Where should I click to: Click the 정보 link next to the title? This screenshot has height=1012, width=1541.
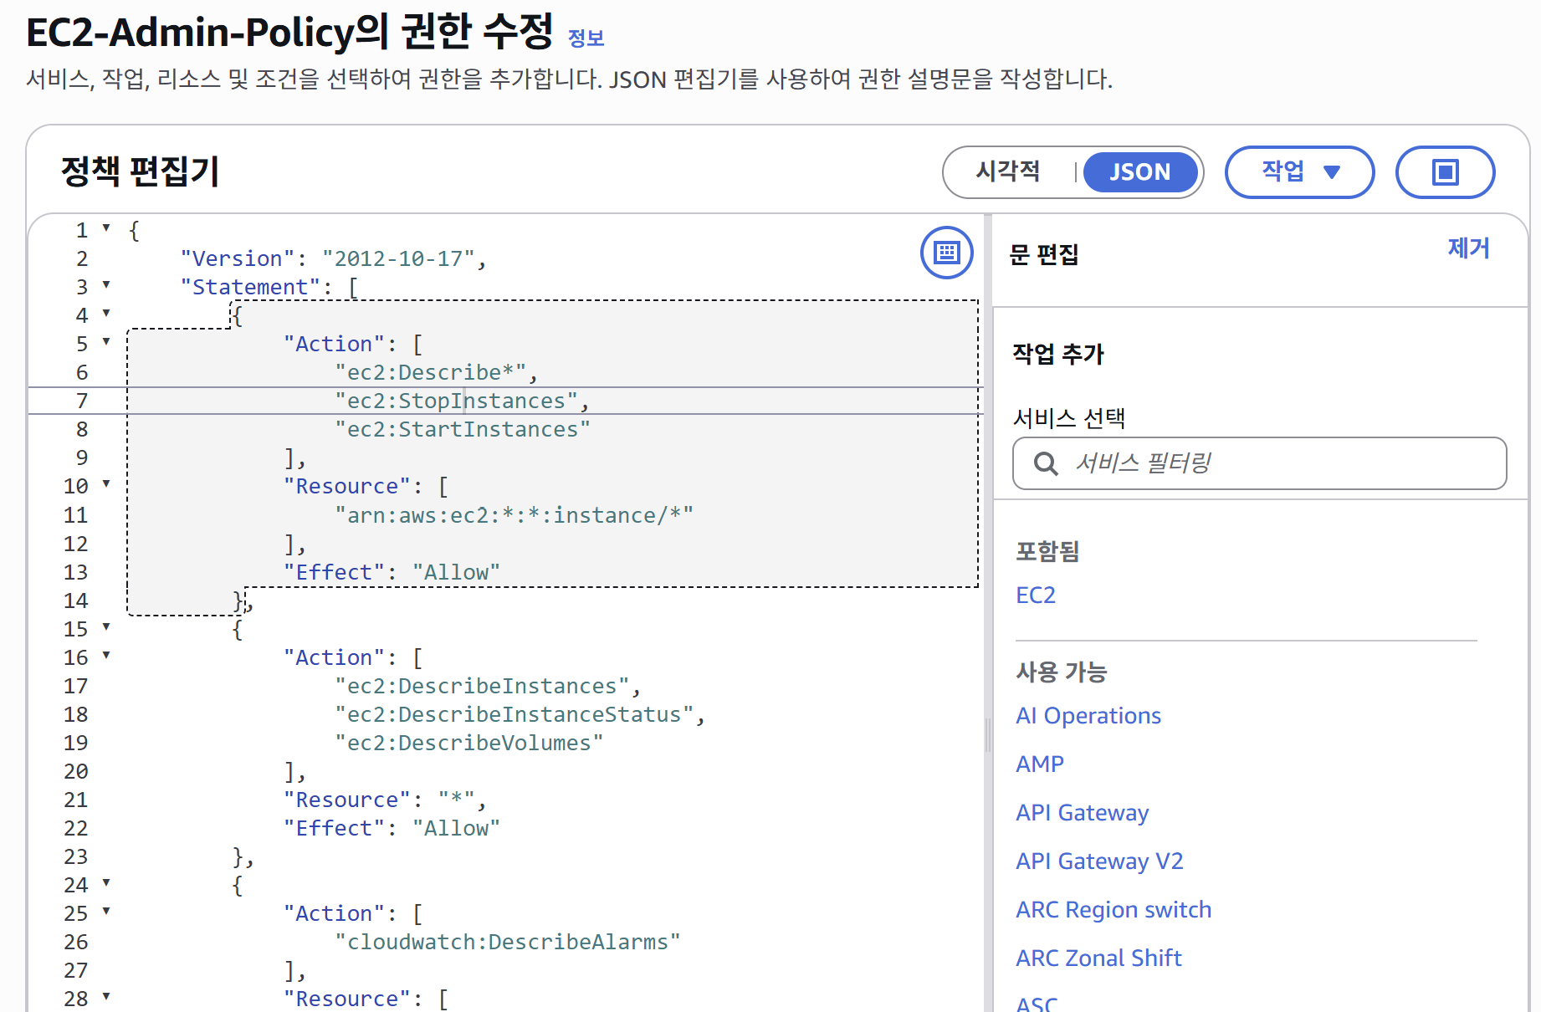pos(586,37)
